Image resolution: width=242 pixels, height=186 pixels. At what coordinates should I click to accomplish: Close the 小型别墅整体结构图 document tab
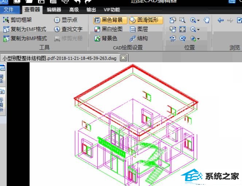point(123,58)
